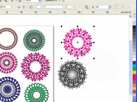Pick the white swatch in palette
The image size is (137, 102).
[134, 59]
